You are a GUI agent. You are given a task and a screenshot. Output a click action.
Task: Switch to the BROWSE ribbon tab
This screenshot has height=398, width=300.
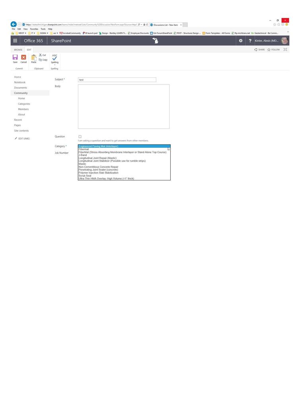18,50
